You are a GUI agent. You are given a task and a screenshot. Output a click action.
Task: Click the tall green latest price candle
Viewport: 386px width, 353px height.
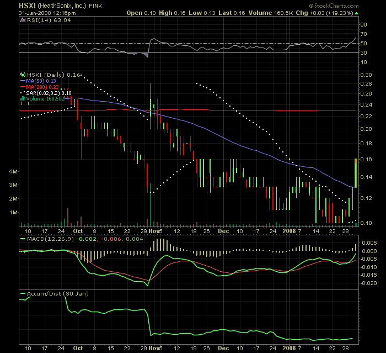point(355,172)
